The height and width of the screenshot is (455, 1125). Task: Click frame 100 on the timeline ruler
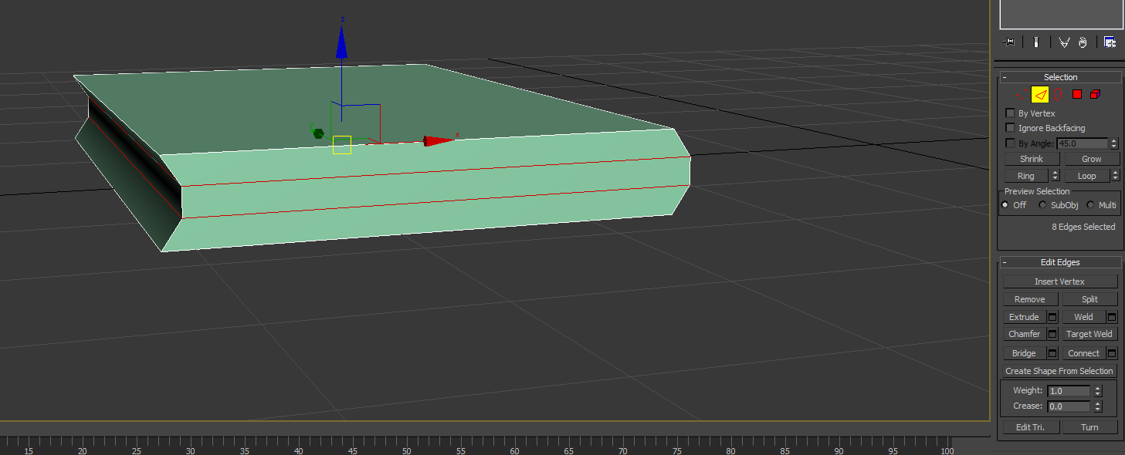[947, 450]
